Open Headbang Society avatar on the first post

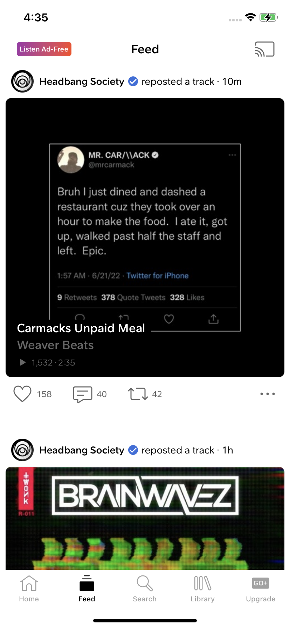(22, 81)
